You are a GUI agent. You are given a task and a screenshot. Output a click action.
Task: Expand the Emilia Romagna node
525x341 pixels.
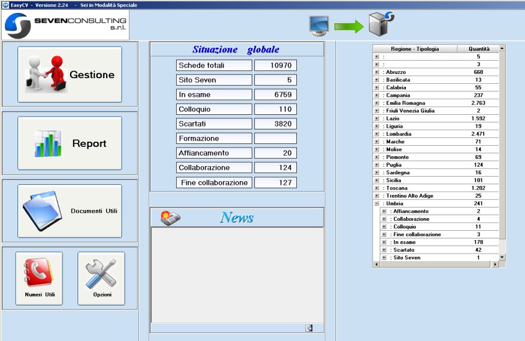[377, 103]
